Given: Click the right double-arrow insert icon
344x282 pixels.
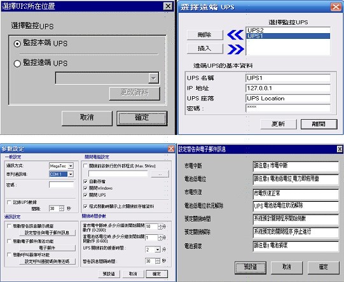Looking at the screenshot, I should [x=236, y=49].
